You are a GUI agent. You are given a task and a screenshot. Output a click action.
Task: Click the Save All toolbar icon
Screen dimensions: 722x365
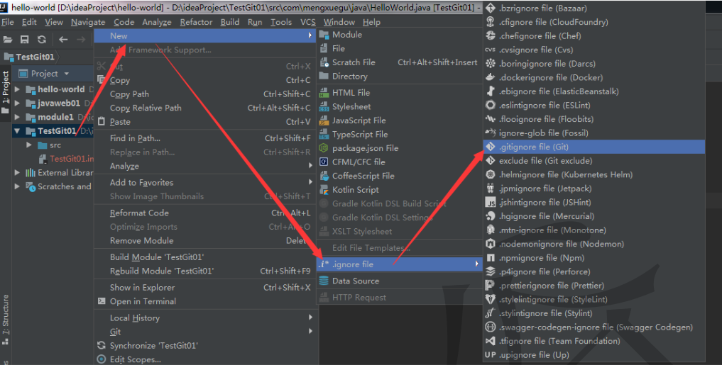(25, 40)
